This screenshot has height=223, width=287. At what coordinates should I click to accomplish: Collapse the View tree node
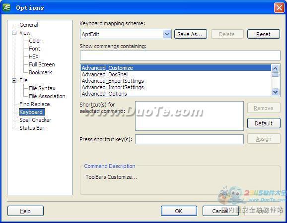click(x=14, y=33)
